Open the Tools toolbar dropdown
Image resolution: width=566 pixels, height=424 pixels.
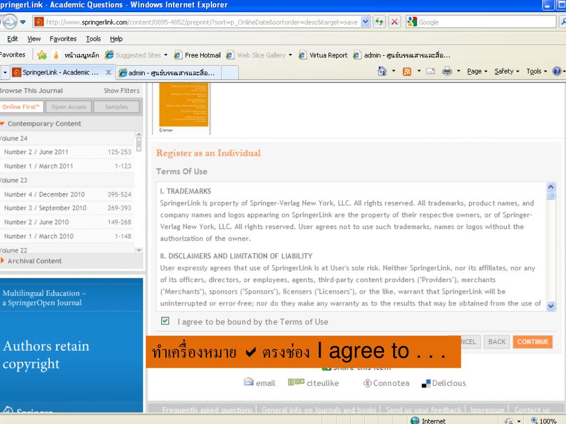[x=537, y=71]
